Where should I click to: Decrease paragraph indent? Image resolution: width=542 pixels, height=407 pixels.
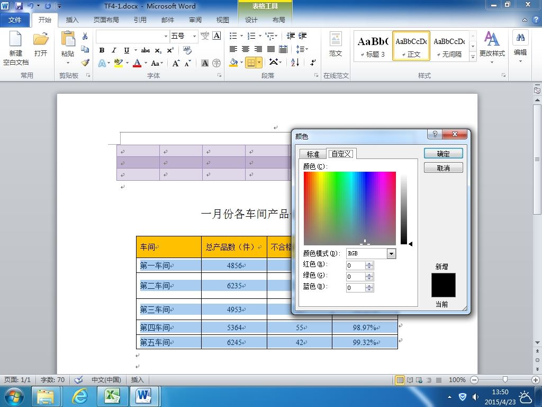(x=291, y=36)
